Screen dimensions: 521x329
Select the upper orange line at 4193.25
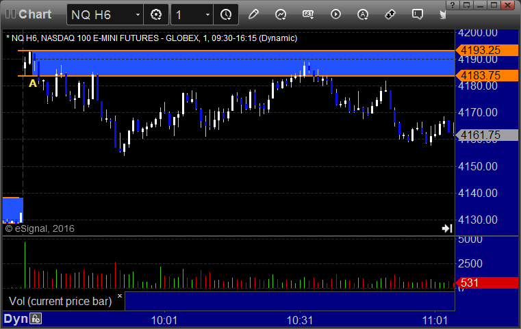point(236,51)
